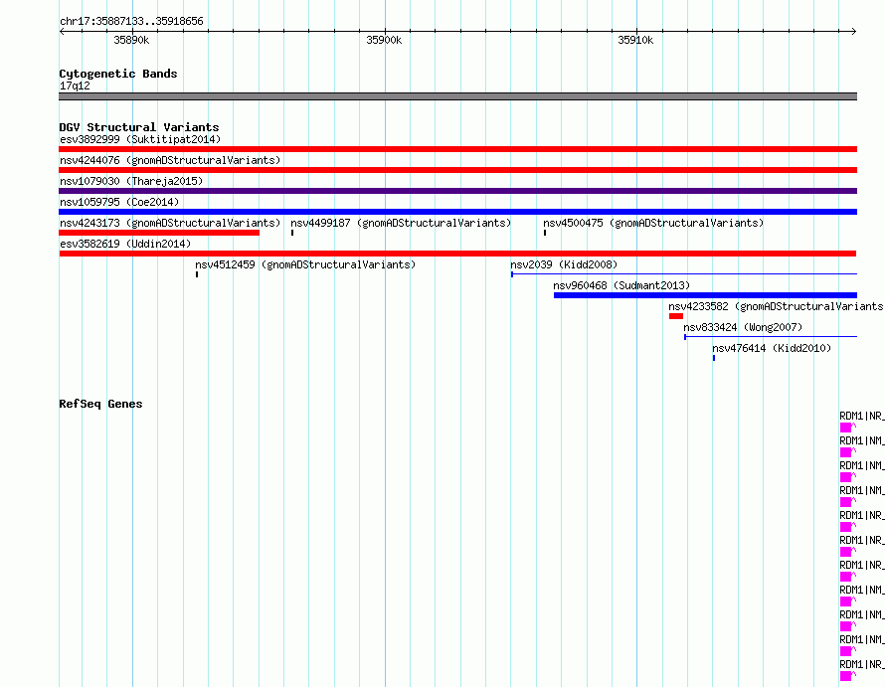This screenshot has width=885, height=687.
Task: Click the magenta glyph of the bottommost RDM1 gene
Action: (846, 676)
